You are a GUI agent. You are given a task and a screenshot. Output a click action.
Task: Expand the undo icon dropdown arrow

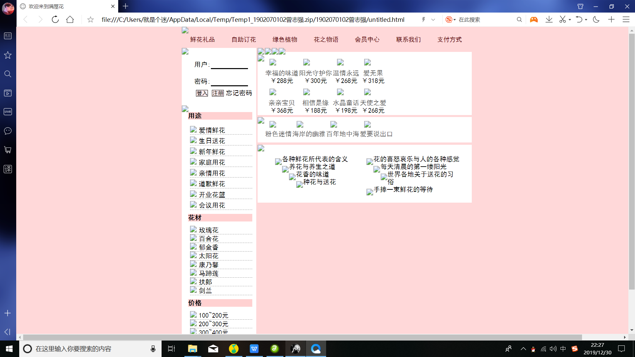coord(586,20)
